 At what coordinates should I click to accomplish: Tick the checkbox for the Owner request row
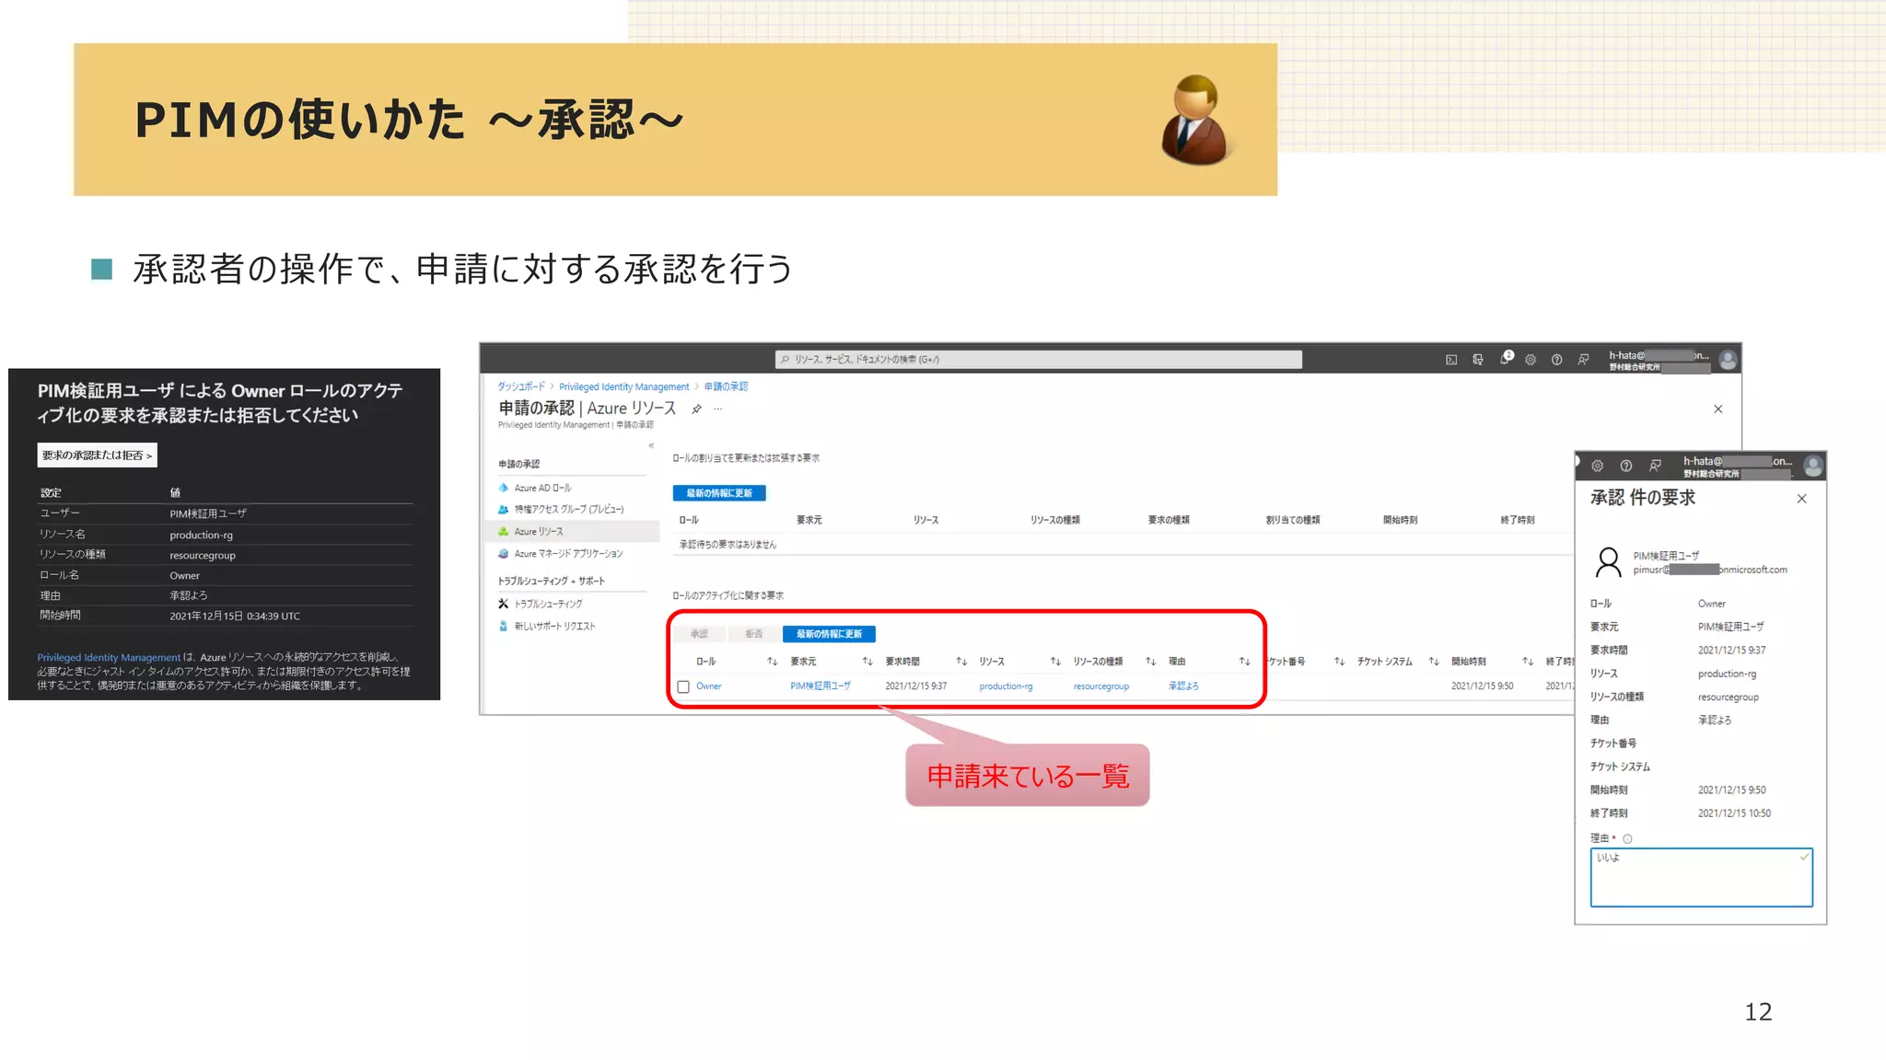683,686
